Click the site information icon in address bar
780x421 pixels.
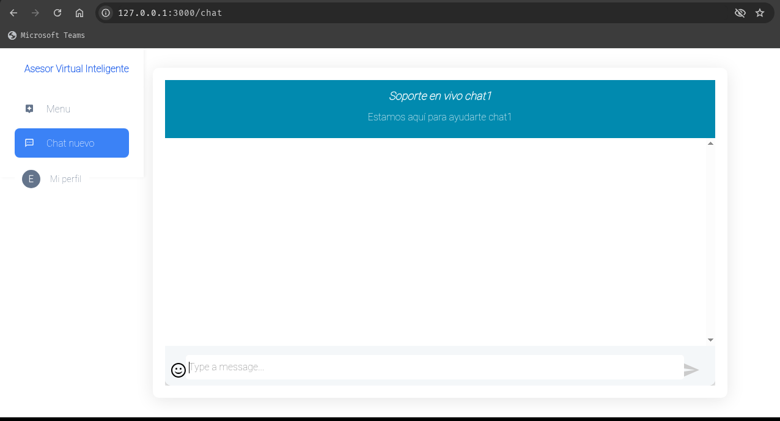pos(106,13)
